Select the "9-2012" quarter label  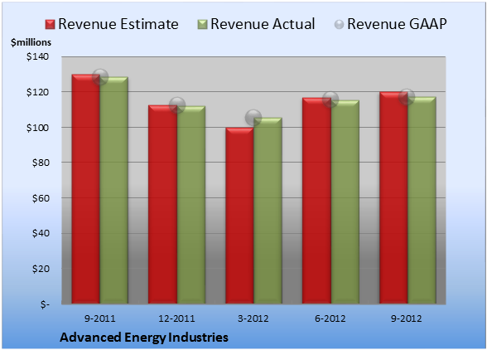point(407,318)
